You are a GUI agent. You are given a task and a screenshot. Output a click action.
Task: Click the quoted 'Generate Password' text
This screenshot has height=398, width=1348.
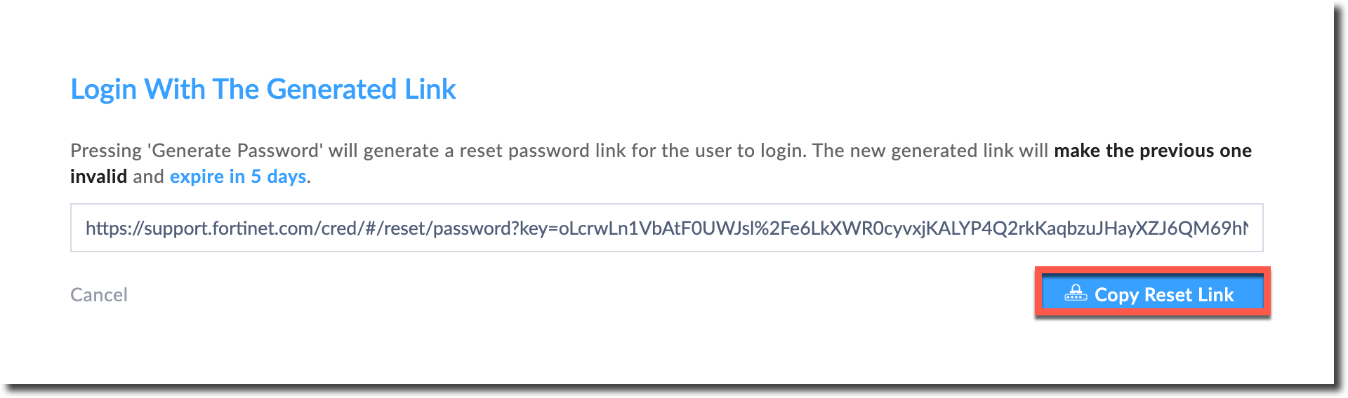(235, 151)
